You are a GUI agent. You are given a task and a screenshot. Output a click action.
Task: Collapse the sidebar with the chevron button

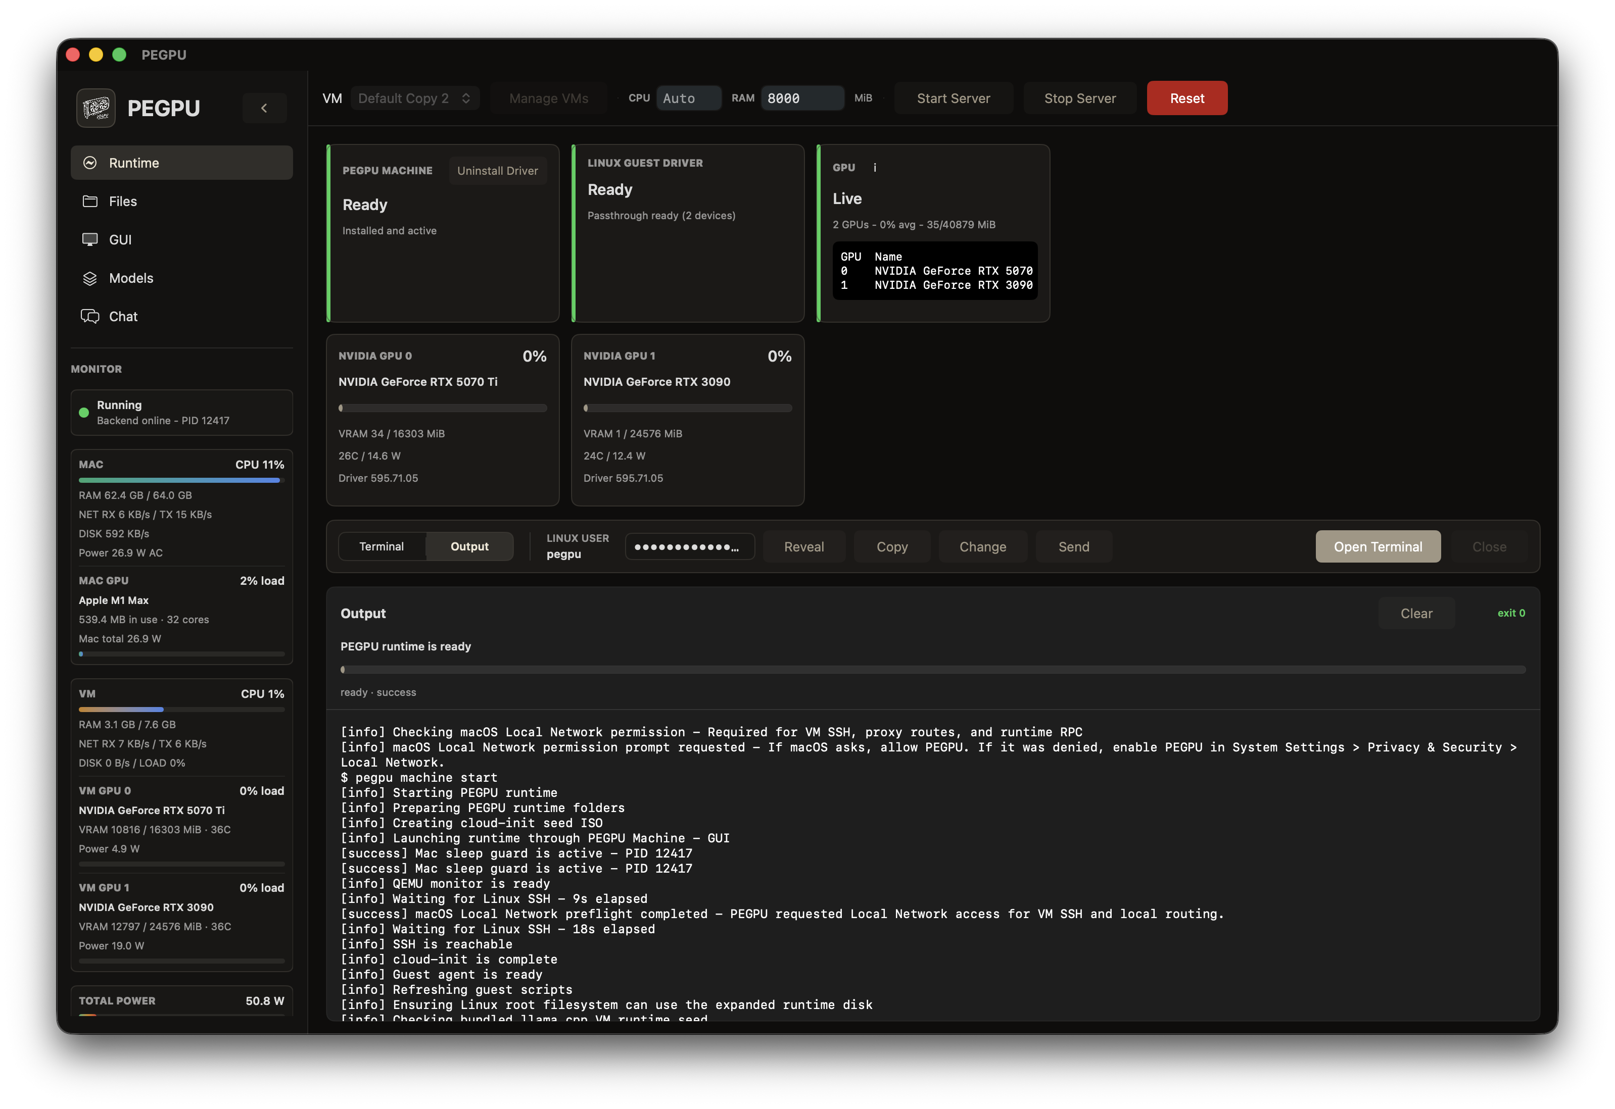pyautogui.click(x=264, y=108)
